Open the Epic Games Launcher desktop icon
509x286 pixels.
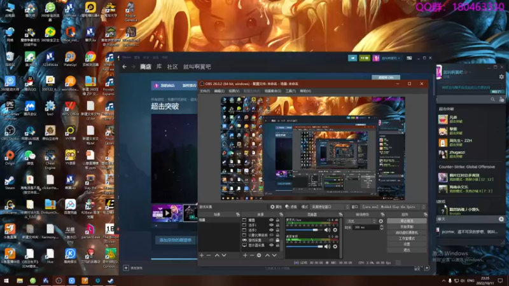click(x=10, y=109)
